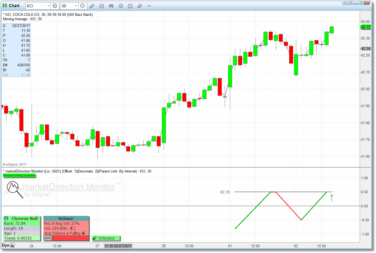Open the EFS scripts toolbar icon
The width and height of the screenshot is (376, 253).
[x=149, y=6]
